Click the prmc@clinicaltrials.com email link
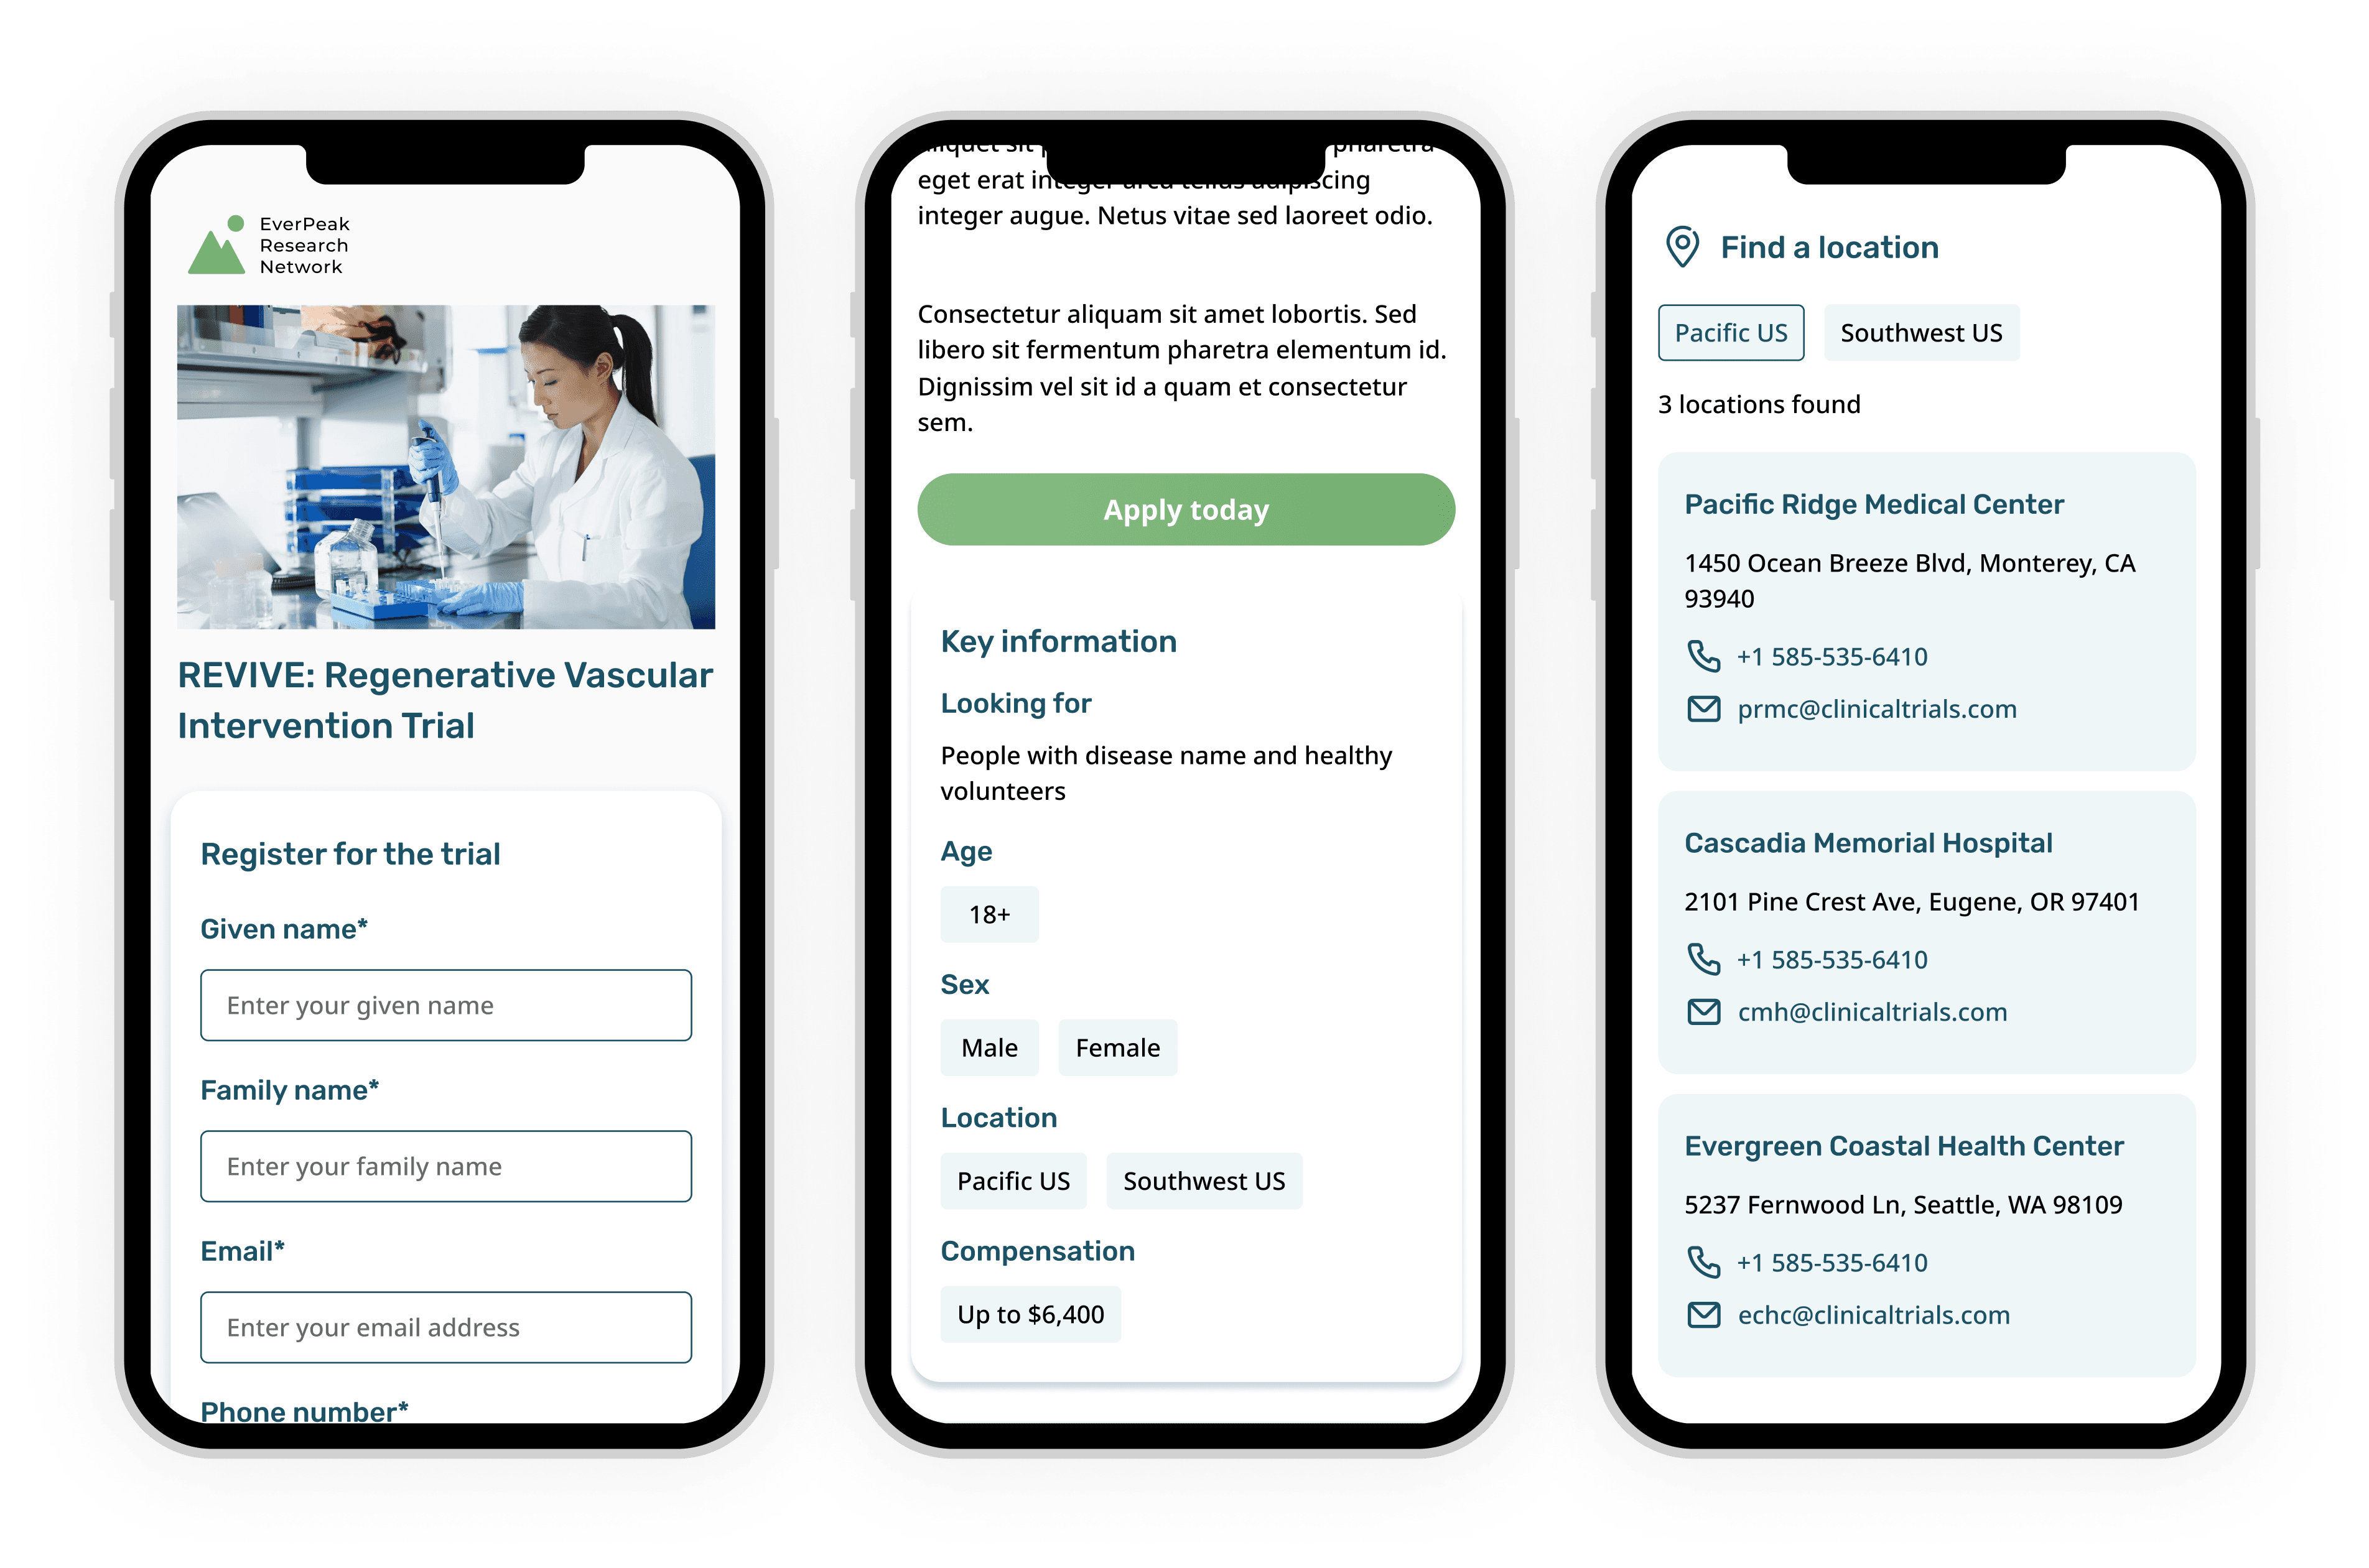 pyautogui.click(x=1876, y=709)
